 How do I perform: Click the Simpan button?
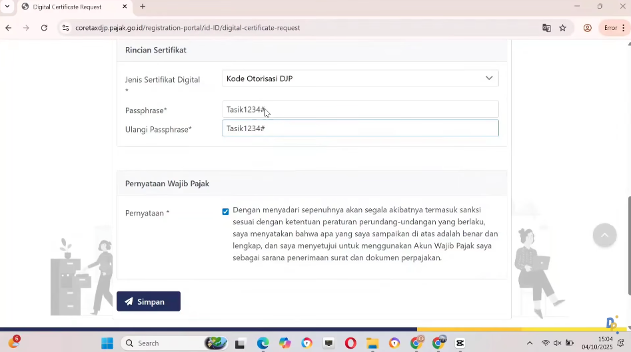[149, 301]
